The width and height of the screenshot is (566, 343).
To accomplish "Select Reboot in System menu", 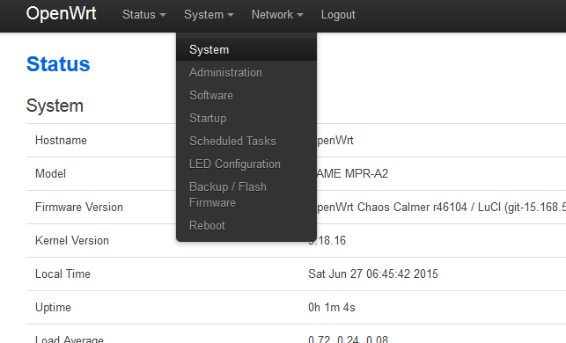I will click(246, 226).
